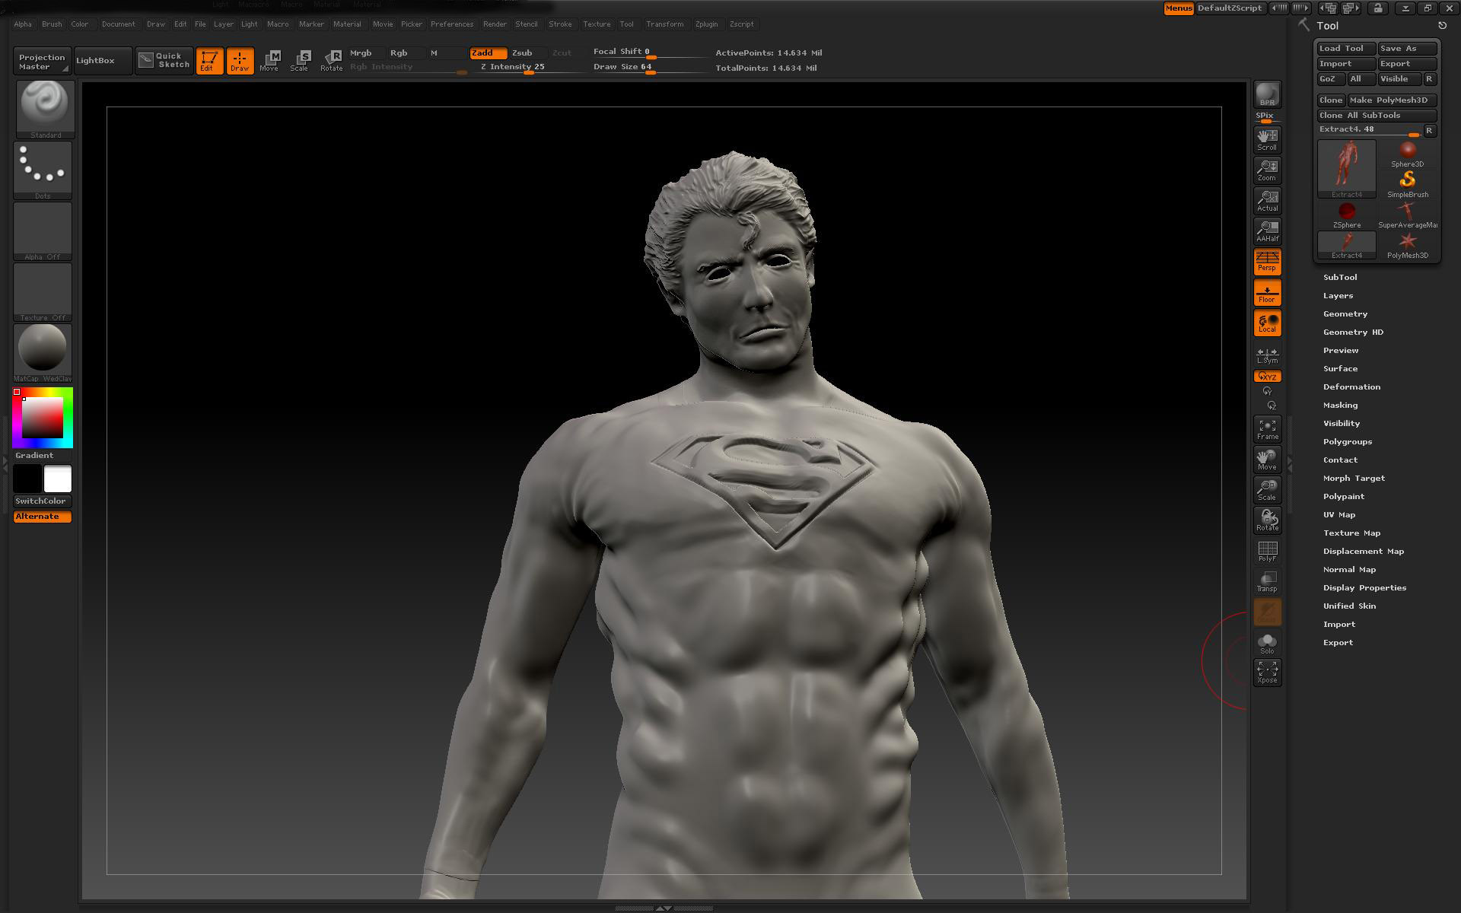Expand the Polygroups section

click(x=1347, y=442)
